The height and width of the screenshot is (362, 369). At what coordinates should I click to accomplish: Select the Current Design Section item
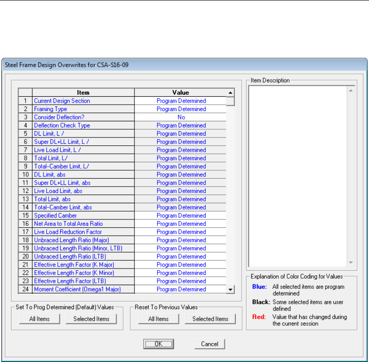click(x=83, y=101)
